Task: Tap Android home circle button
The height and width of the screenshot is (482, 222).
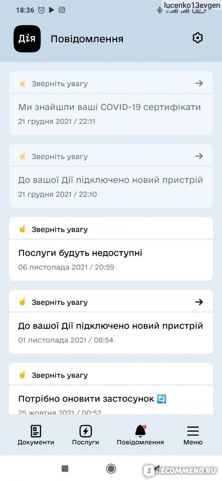Action: [111, 468]
